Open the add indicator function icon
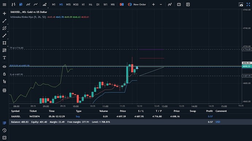The image size is (252, 141). (170, 4)
